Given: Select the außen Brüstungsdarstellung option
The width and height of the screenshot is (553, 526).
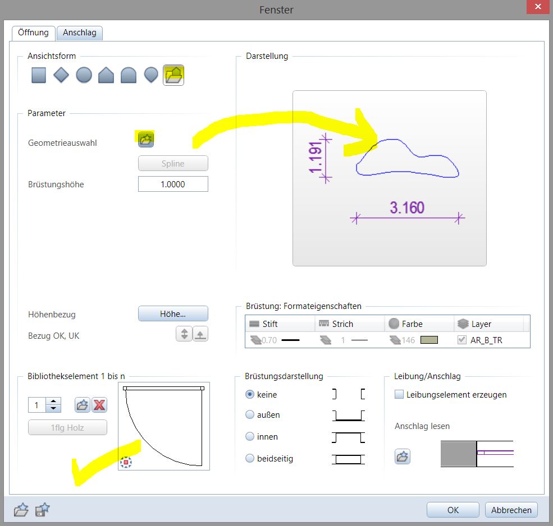Looking at the screenshot, I should pos(250,416).
